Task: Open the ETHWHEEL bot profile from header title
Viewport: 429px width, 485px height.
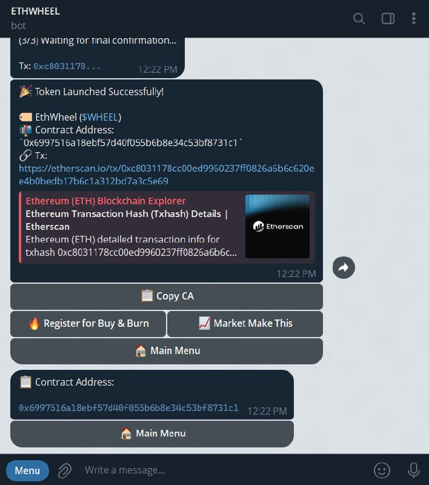Action: [x=35, y=12]
